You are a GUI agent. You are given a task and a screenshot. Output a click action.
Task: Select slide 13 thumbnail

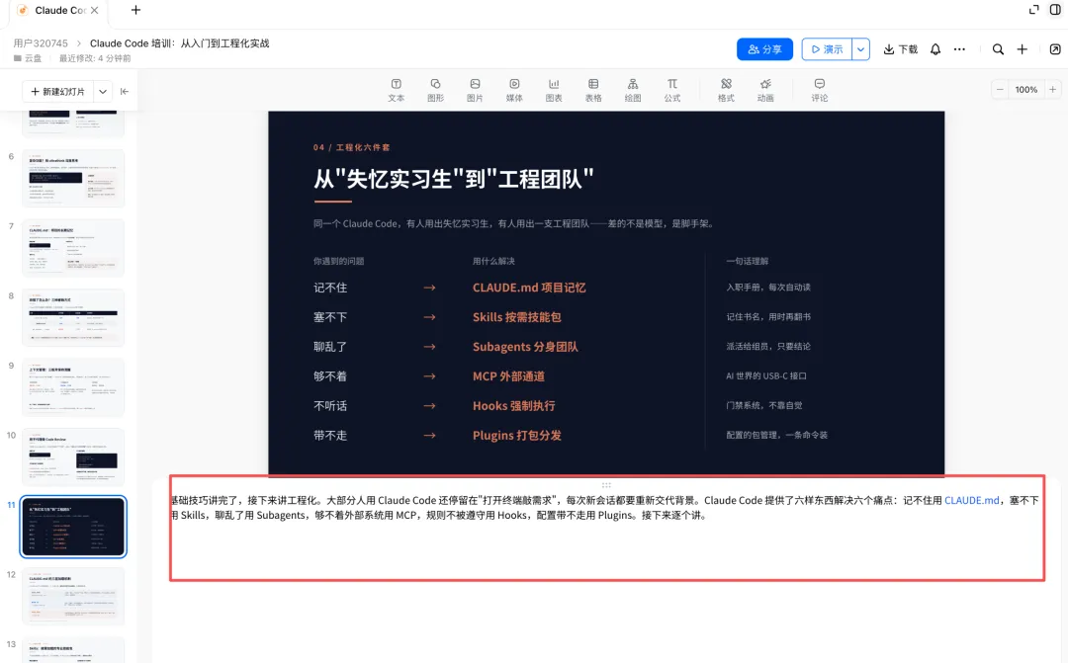(73, 650)
